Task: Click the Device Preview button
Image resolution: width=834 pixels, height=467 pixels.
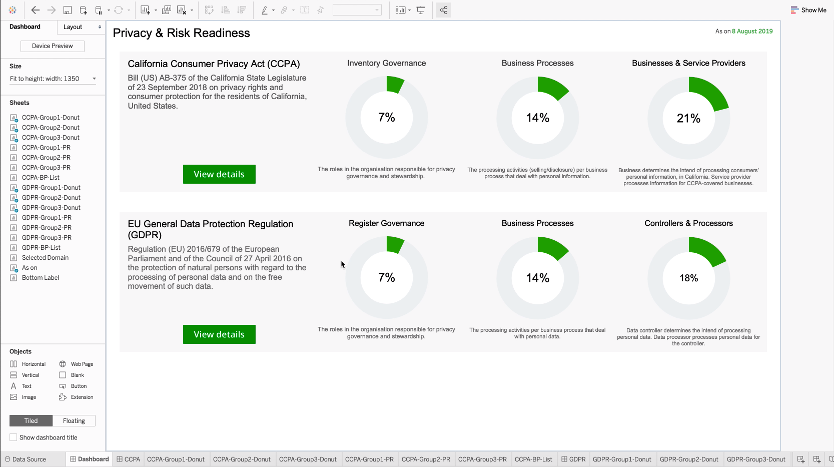Action: coord(52,46)
